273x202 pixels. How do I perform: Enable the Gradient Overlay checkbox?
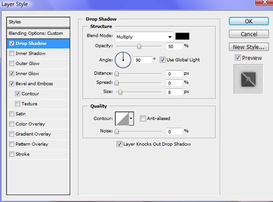11,134
